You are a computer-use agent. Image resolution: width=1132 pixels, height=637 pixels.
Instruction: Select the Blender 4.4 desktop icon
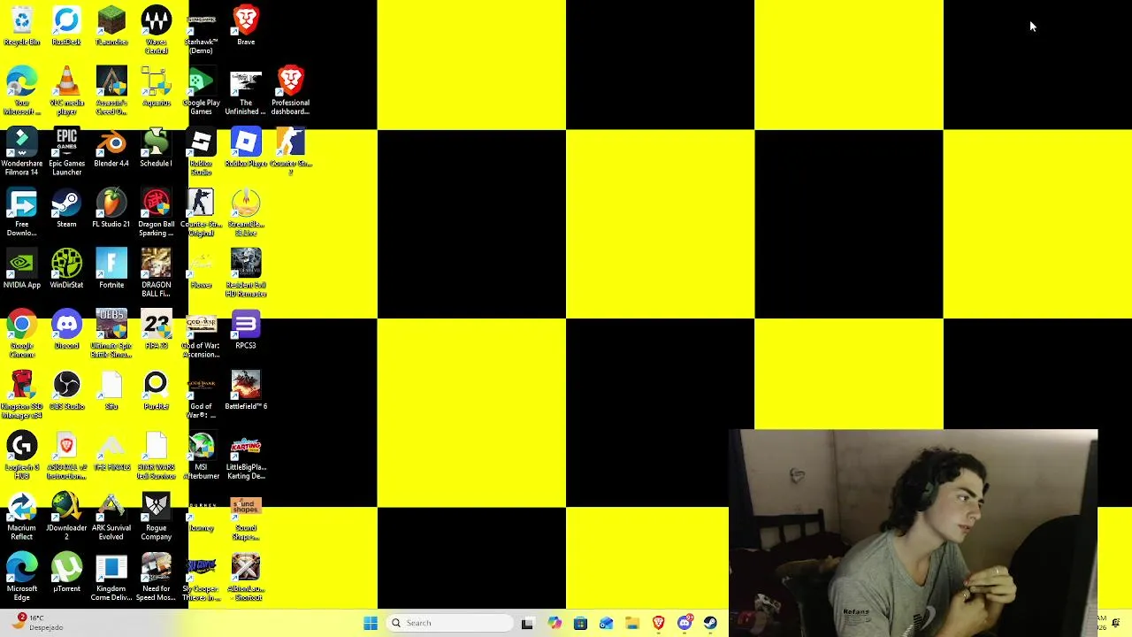tap(111, 148)
